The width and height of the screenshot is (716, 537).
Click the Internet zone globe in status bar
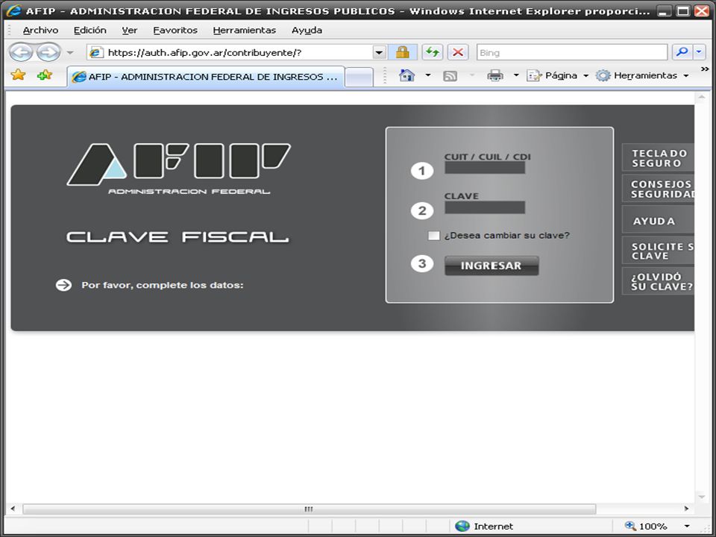pyautogui.click(x=462, y=526)
